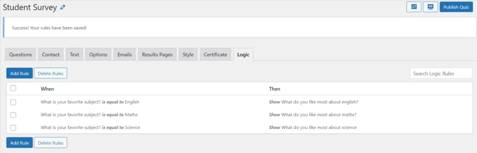Select the Maths rule checkbox
The height and width of the screenshot is (153, 477).
click(13, 115)
